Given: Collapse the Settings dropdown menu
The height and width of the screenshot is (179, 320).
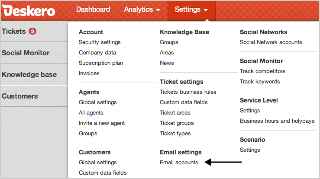Looking at the screenshot, I should click(x=191, y=10).
